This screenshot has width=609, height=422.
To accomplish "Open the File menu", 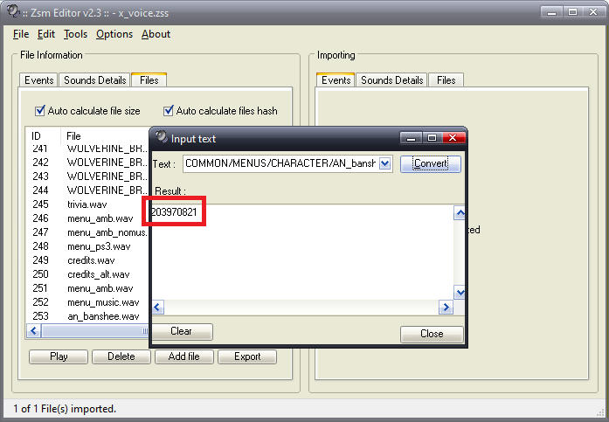I will pyautogui.click(x=21, y=34).
